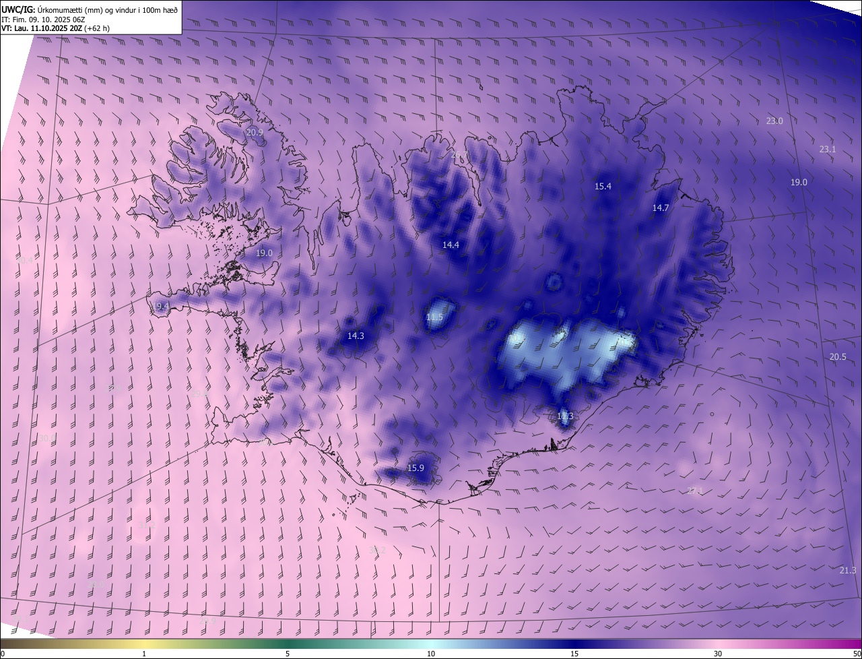Click the 23.1 value label
Viewport: 862px width, 659px height.
tap(828, 150)
